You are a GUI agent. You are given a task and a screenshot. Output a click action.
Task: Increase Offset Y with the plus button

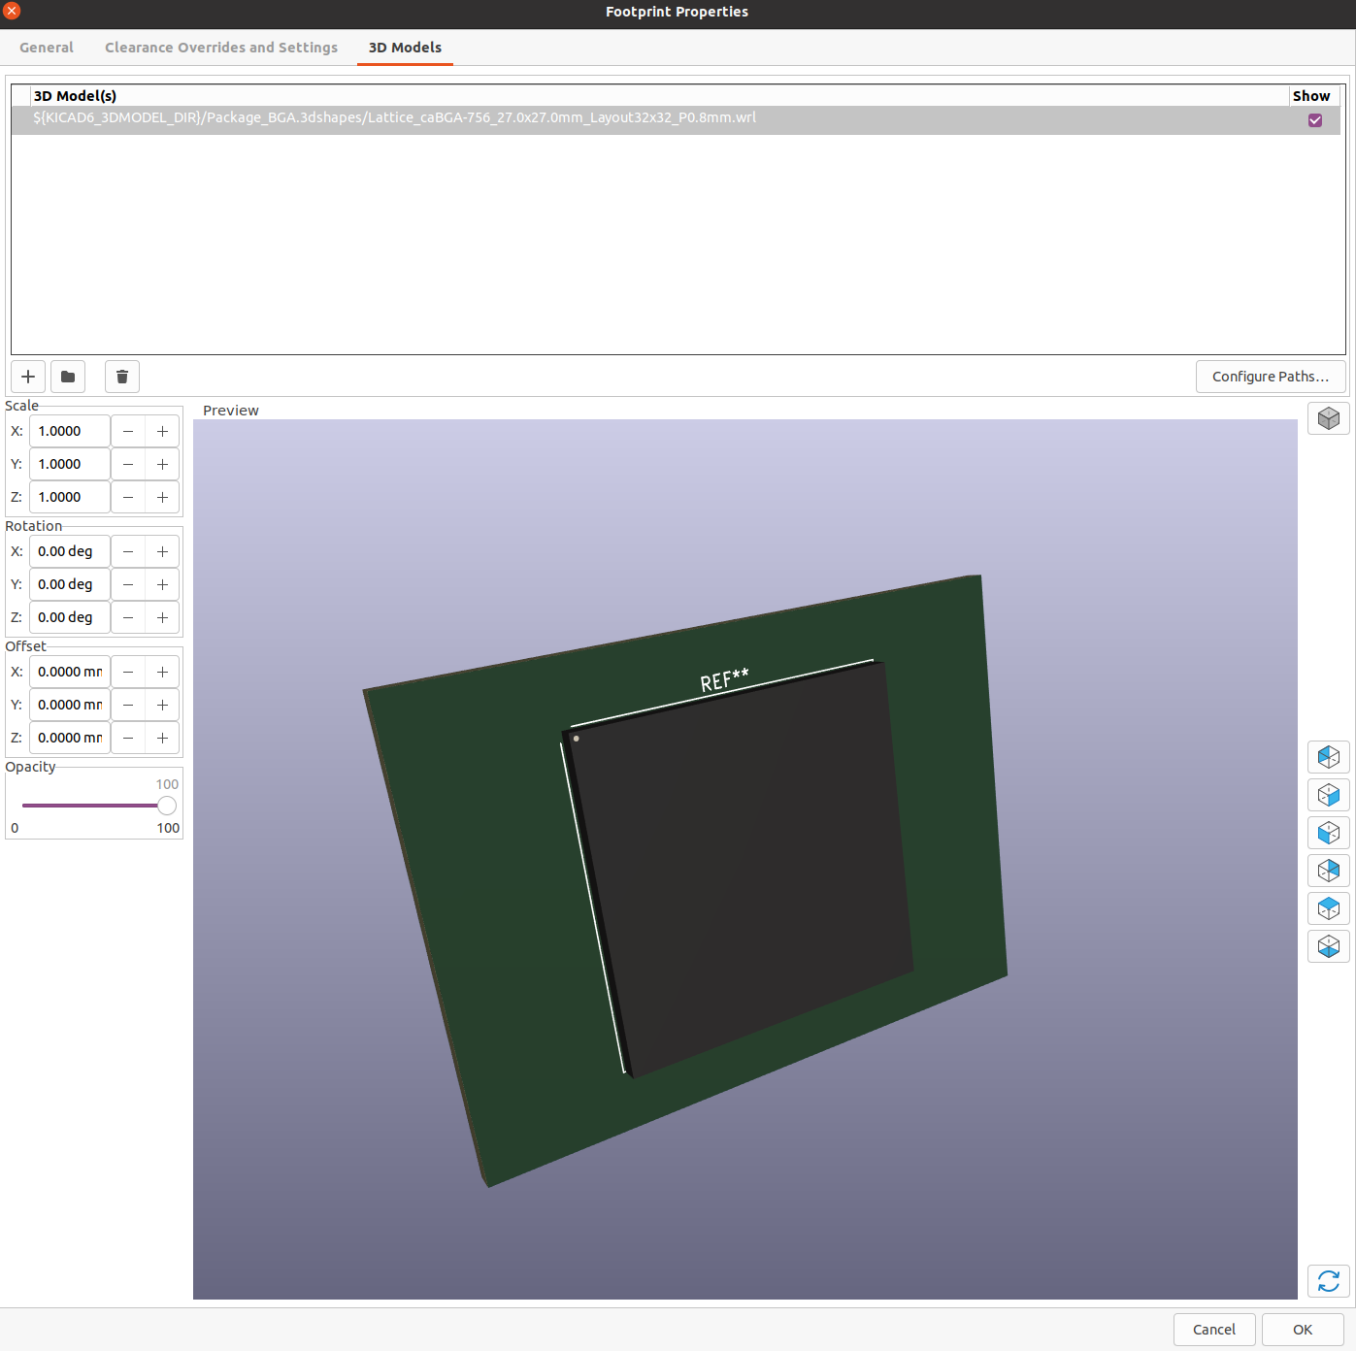click(x=162, y=705)
